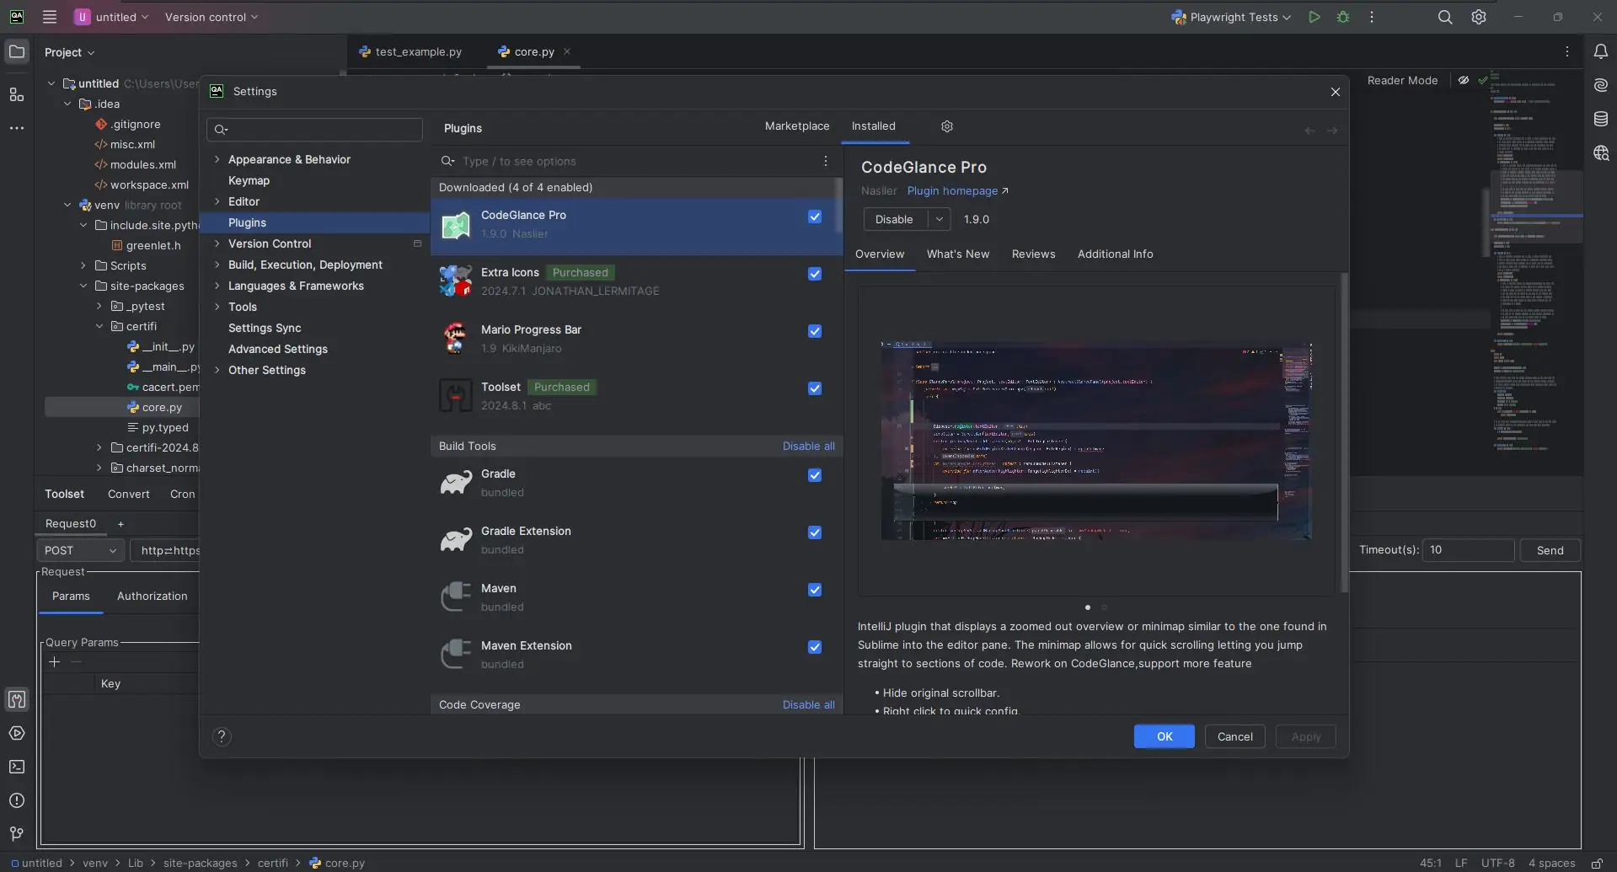Click Disable all for Build Tools

point(808,447)
